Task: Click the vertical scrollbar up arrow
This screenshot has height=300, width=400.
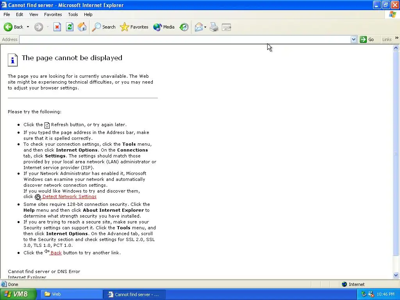Action: point(396,48)
